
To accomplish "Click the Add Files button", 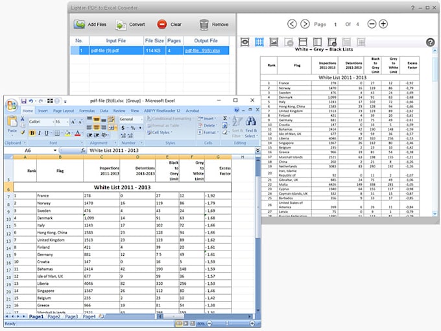I will pos(89,25).
